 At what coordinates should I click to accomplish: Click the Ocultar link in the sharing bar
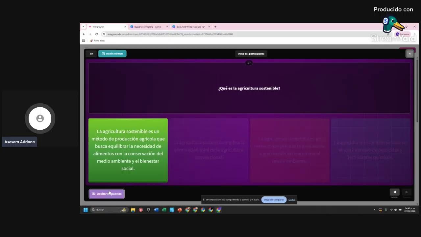pos(292,200)
